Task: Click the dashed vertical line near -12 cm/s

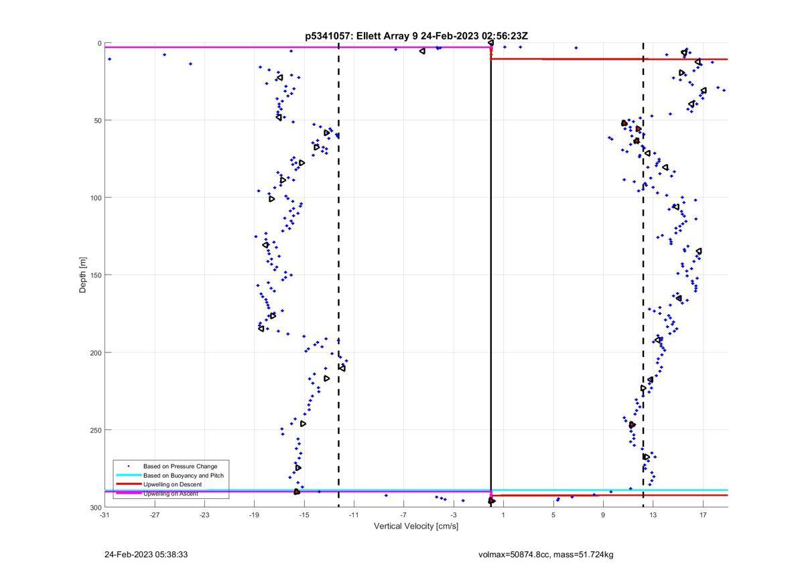Action: point(338,275)
